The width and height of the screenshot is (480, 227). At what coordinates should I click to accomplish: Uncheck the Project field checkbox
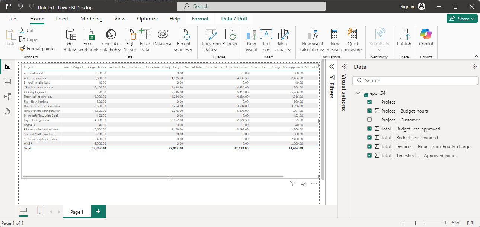tap(369, 102)
